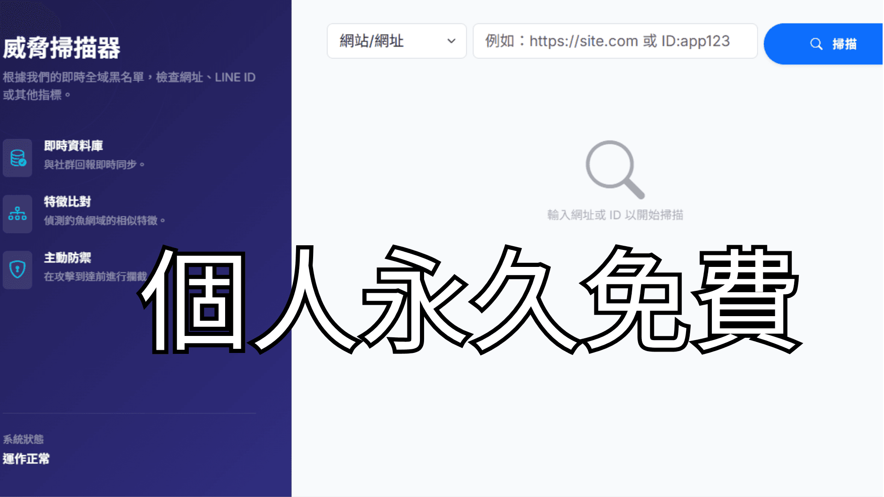Click the magnifier icon inside the scan button
Viewport: 884px width, 497px height.
[x=816, y=44]
